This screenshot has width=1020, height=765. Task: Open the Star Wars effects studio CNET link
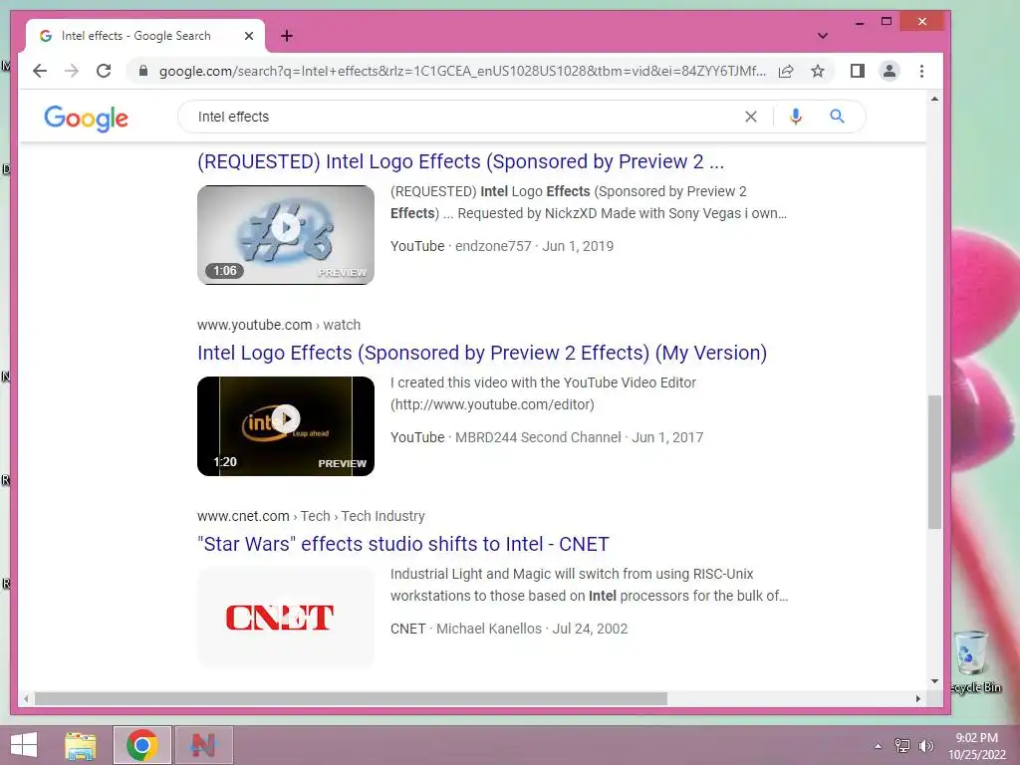tap(403, 544)
